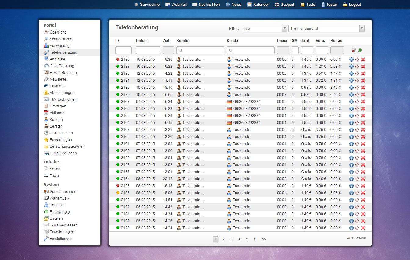Viewport: 410px width, 260px height.
Task: Click the coins icon beside Abrechnungen
Action: 46,93
